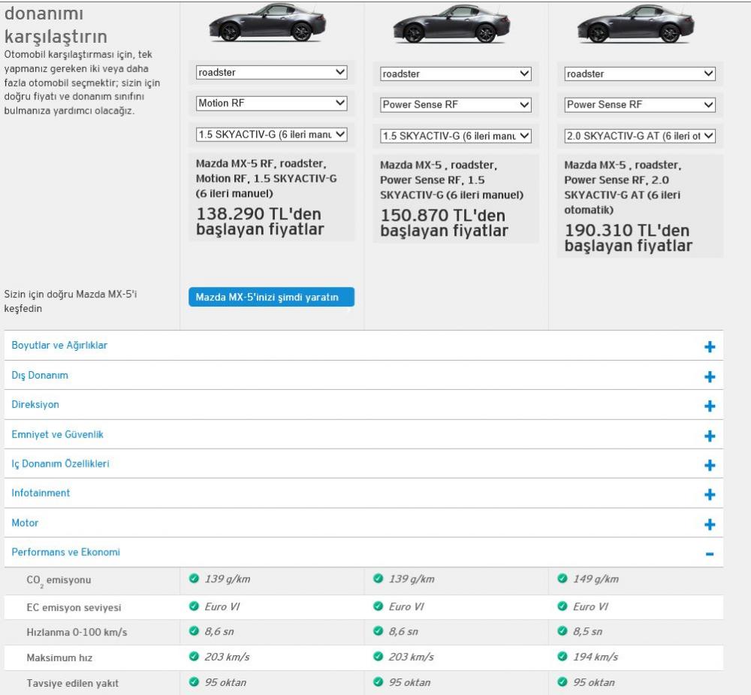
Task: Click Euro VI check icon in the 150.870 TL column
Action: pos(378,606)
